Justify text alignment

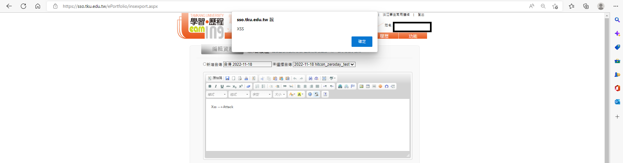point(317,86)
